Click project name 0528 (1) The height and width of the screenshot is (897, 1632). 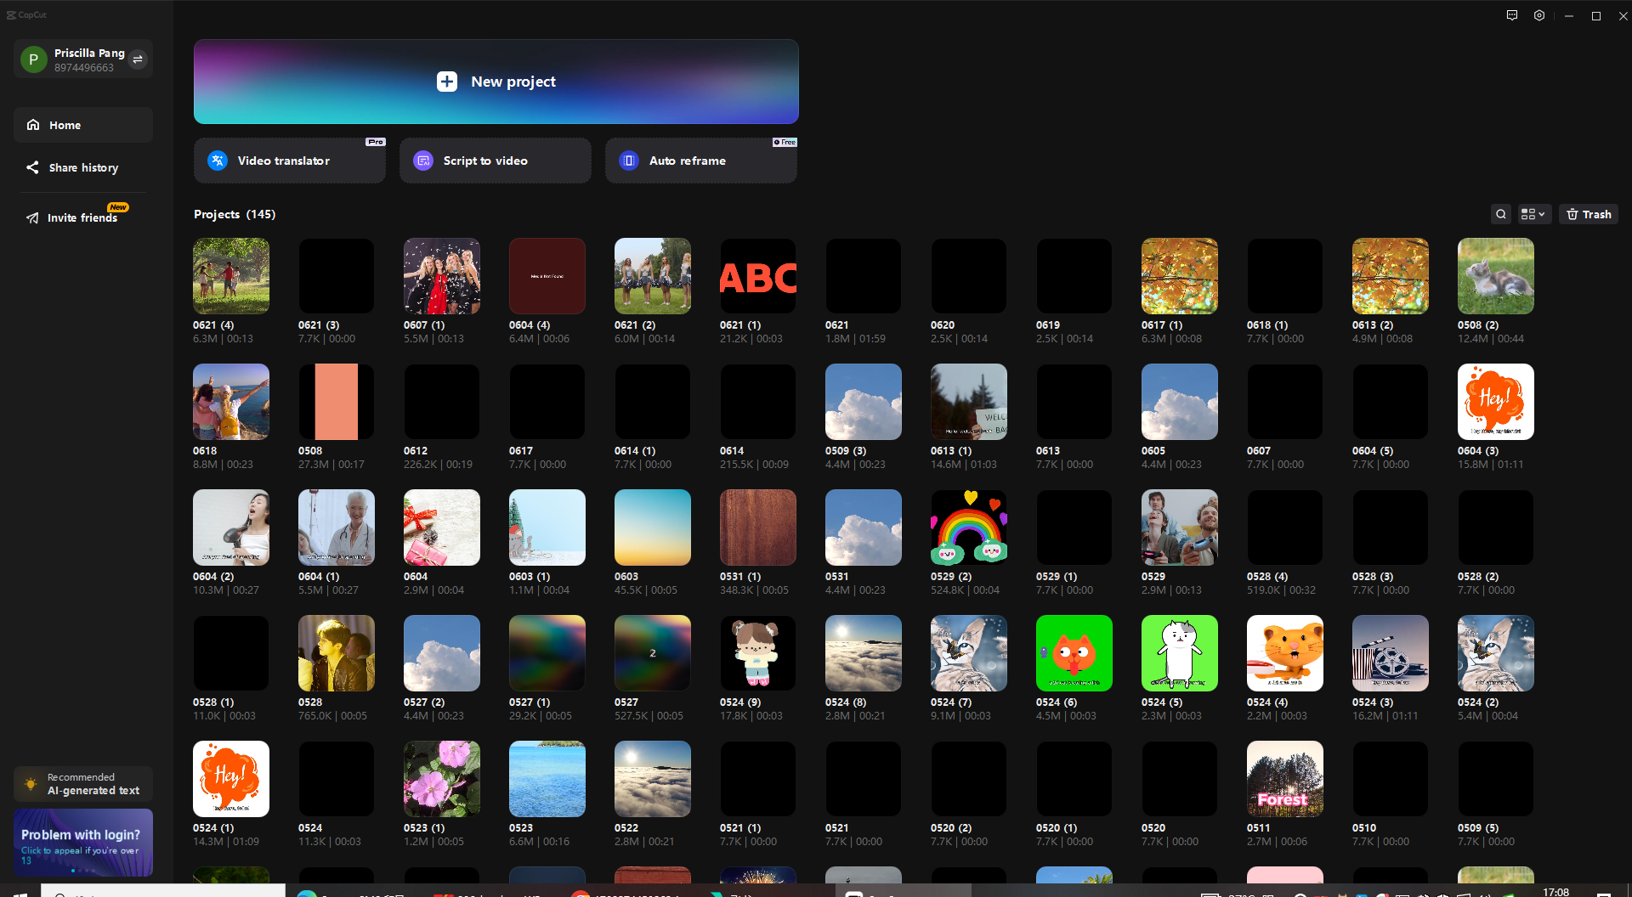(213, 702)
